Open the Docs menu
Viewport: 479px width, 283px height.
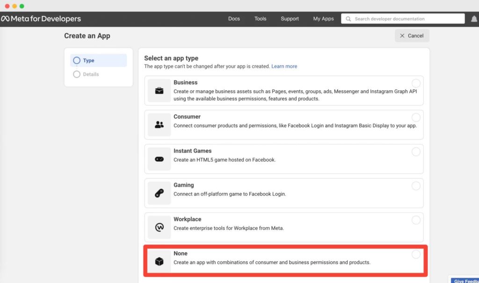(234, 19)
